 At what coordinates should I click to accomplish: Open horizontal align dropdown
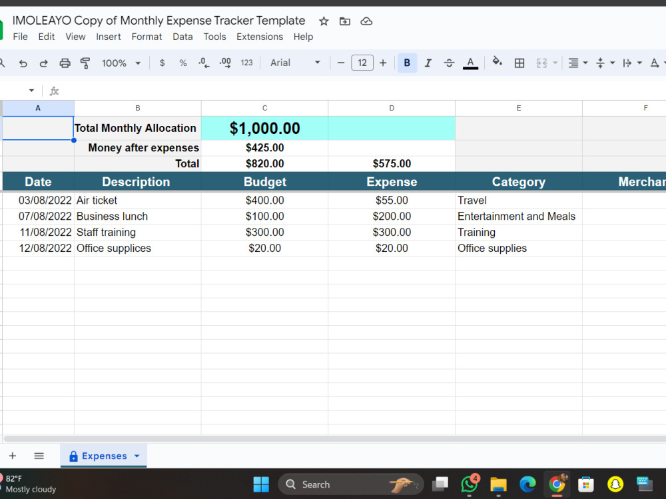pyautogui.click(x=577, y=63)
